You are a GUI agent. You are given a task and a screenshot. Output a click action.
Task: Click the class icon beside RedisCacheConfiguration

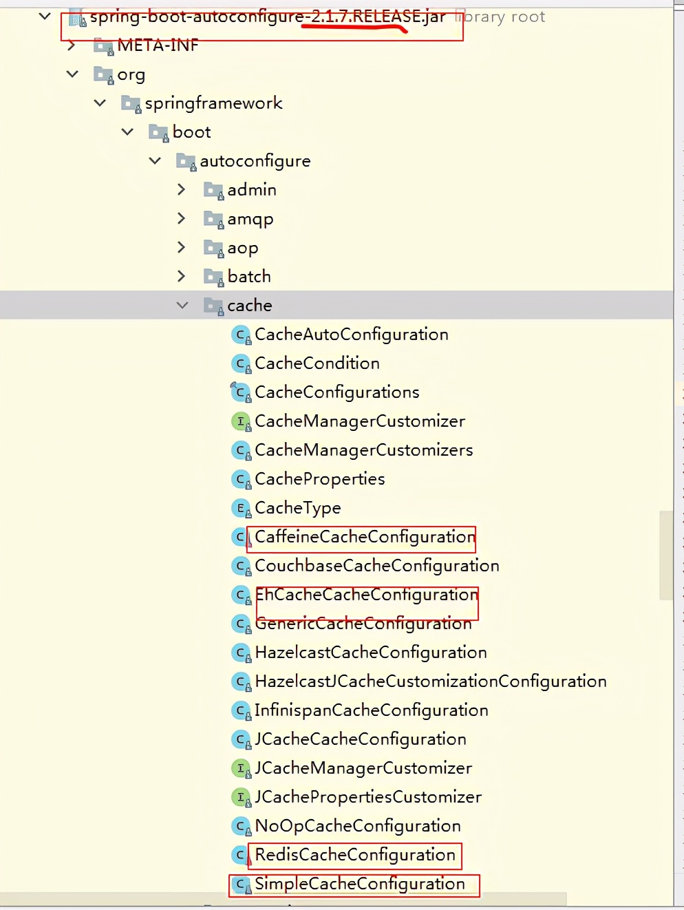(x=240, y=856)
